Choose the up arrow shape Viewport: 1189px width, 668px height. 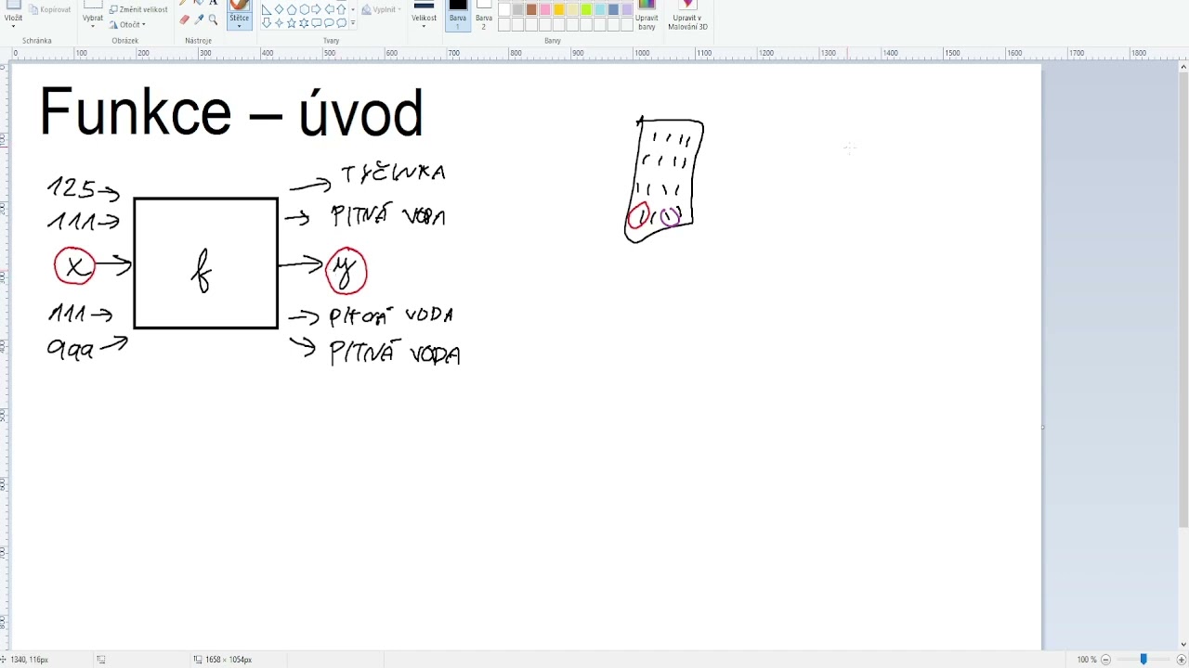coord(341,9)
